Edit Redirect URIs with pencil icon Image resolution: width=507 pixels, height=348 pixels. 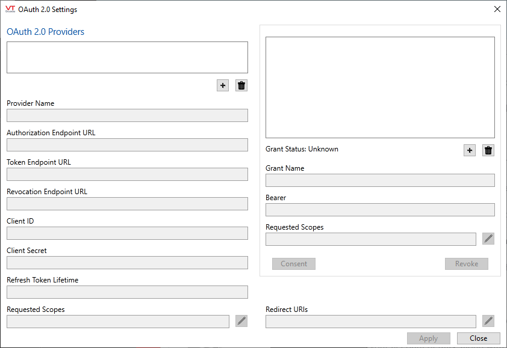pyautogui.click(x=488, y=321)
